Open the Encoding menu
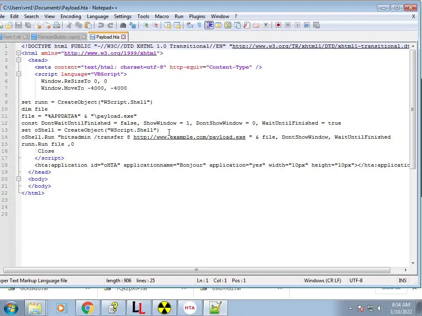 point(71,16)
